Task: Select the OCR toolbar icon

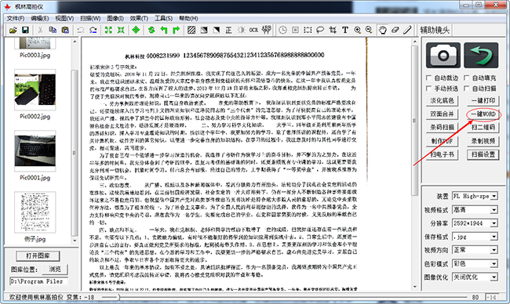Action: [x=253, y=31]
